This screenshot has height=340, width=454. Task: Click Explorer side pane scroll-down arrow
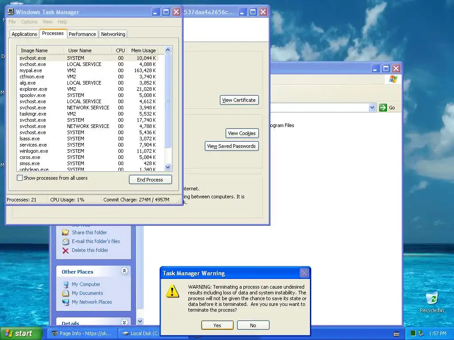pyautogui.click(x=140, y=321)
